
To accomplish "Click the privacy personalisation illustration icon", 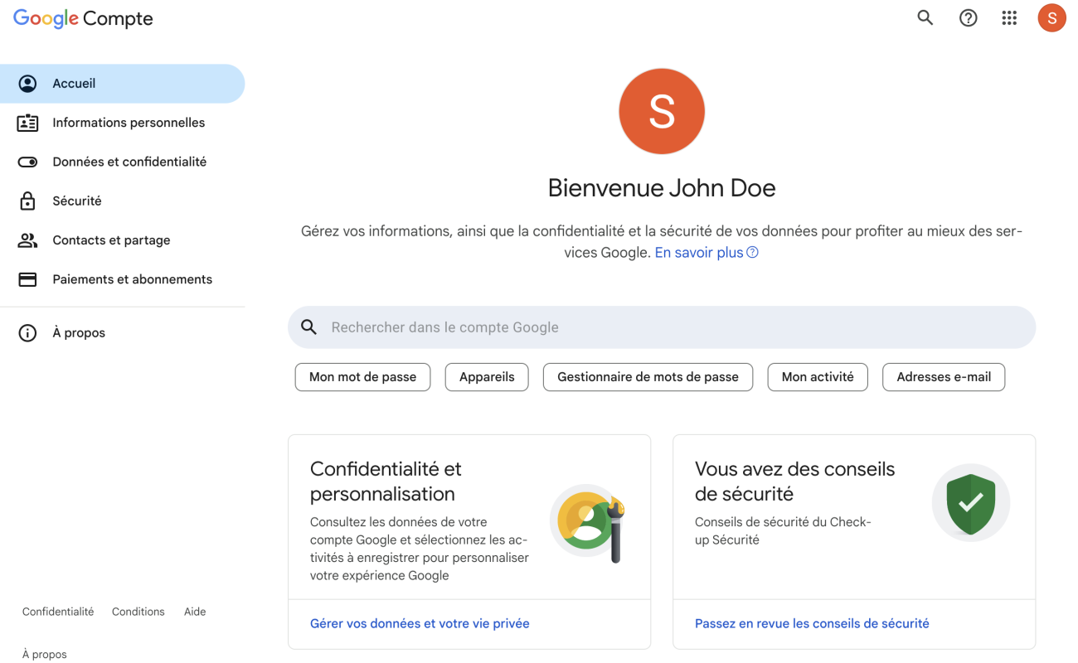I will 589,523.
